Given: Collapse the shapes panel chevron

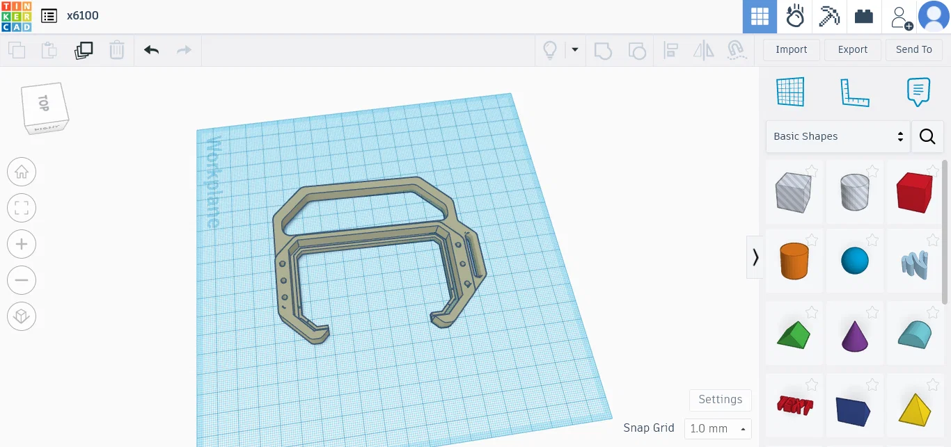Looking at the screenshot, I should (x=755, y=257).
